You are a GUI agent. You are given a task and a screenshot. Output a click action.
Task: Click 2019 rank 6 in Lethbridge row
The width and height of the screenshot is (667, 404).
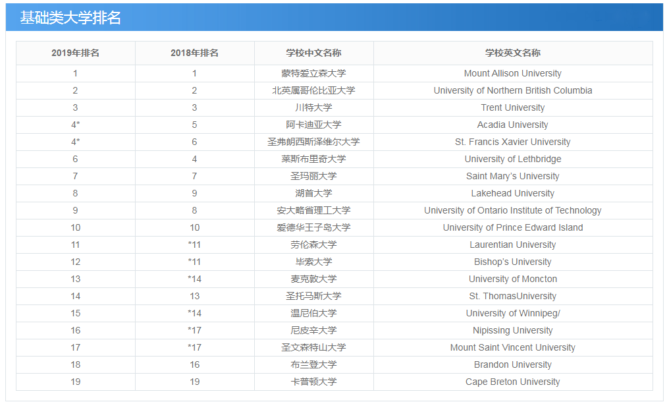click(75, 159)
